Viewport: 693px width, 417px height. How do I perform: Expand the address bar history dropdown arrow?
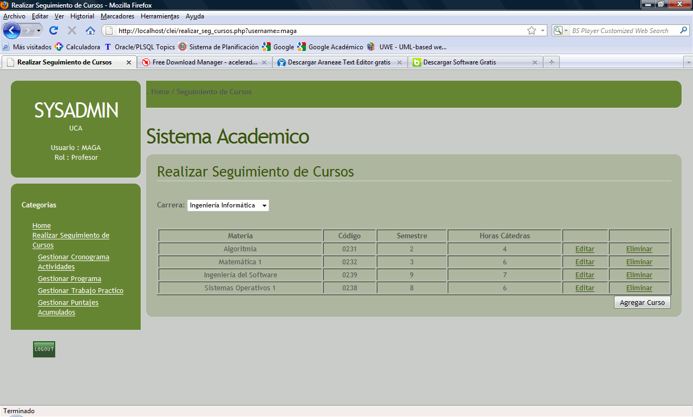pyautogui.click(x=542, y=31)
